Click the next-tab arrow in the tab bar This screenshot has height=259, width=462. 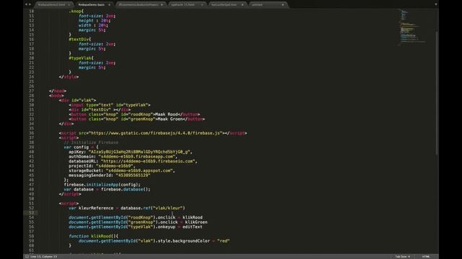[30, 4]
